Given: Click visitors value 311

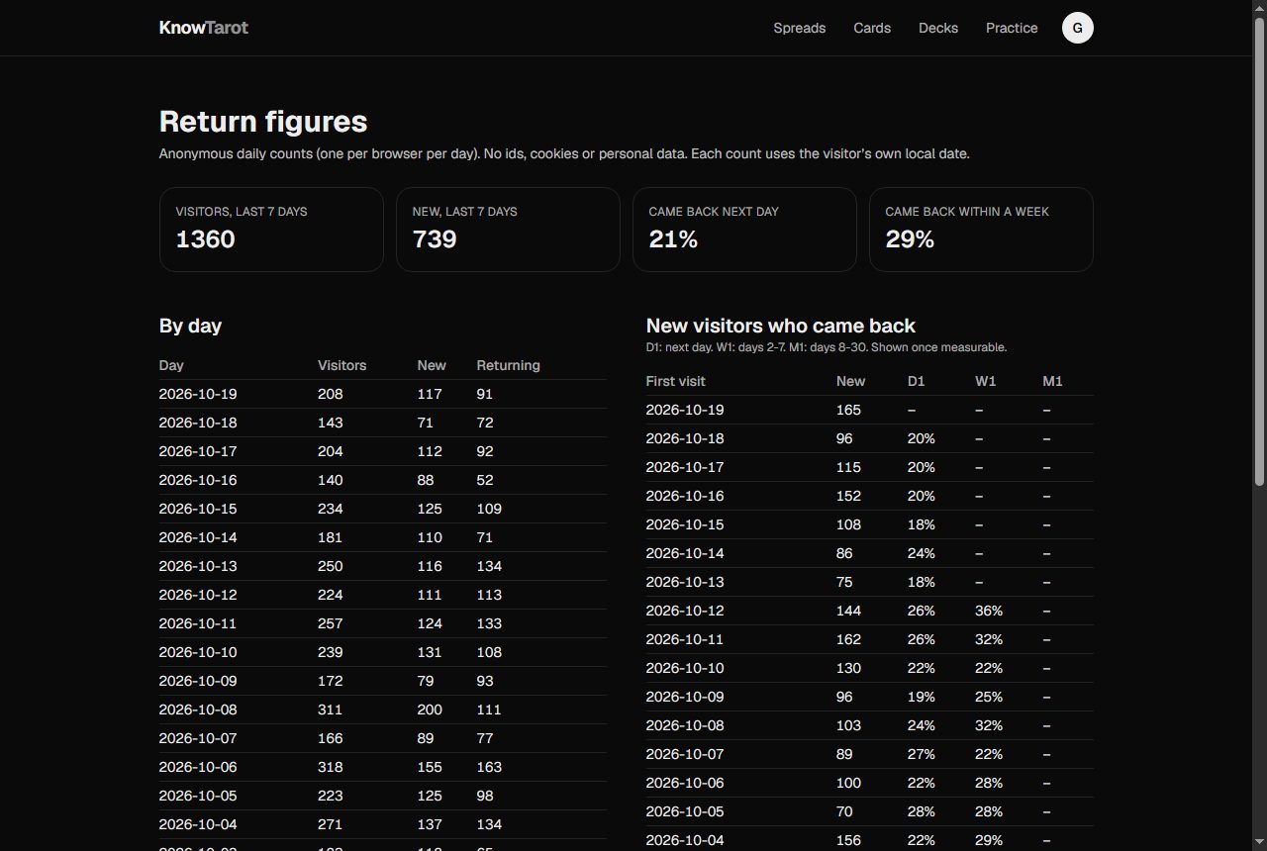Looking at the screenshot, I should tap(331, 709).
